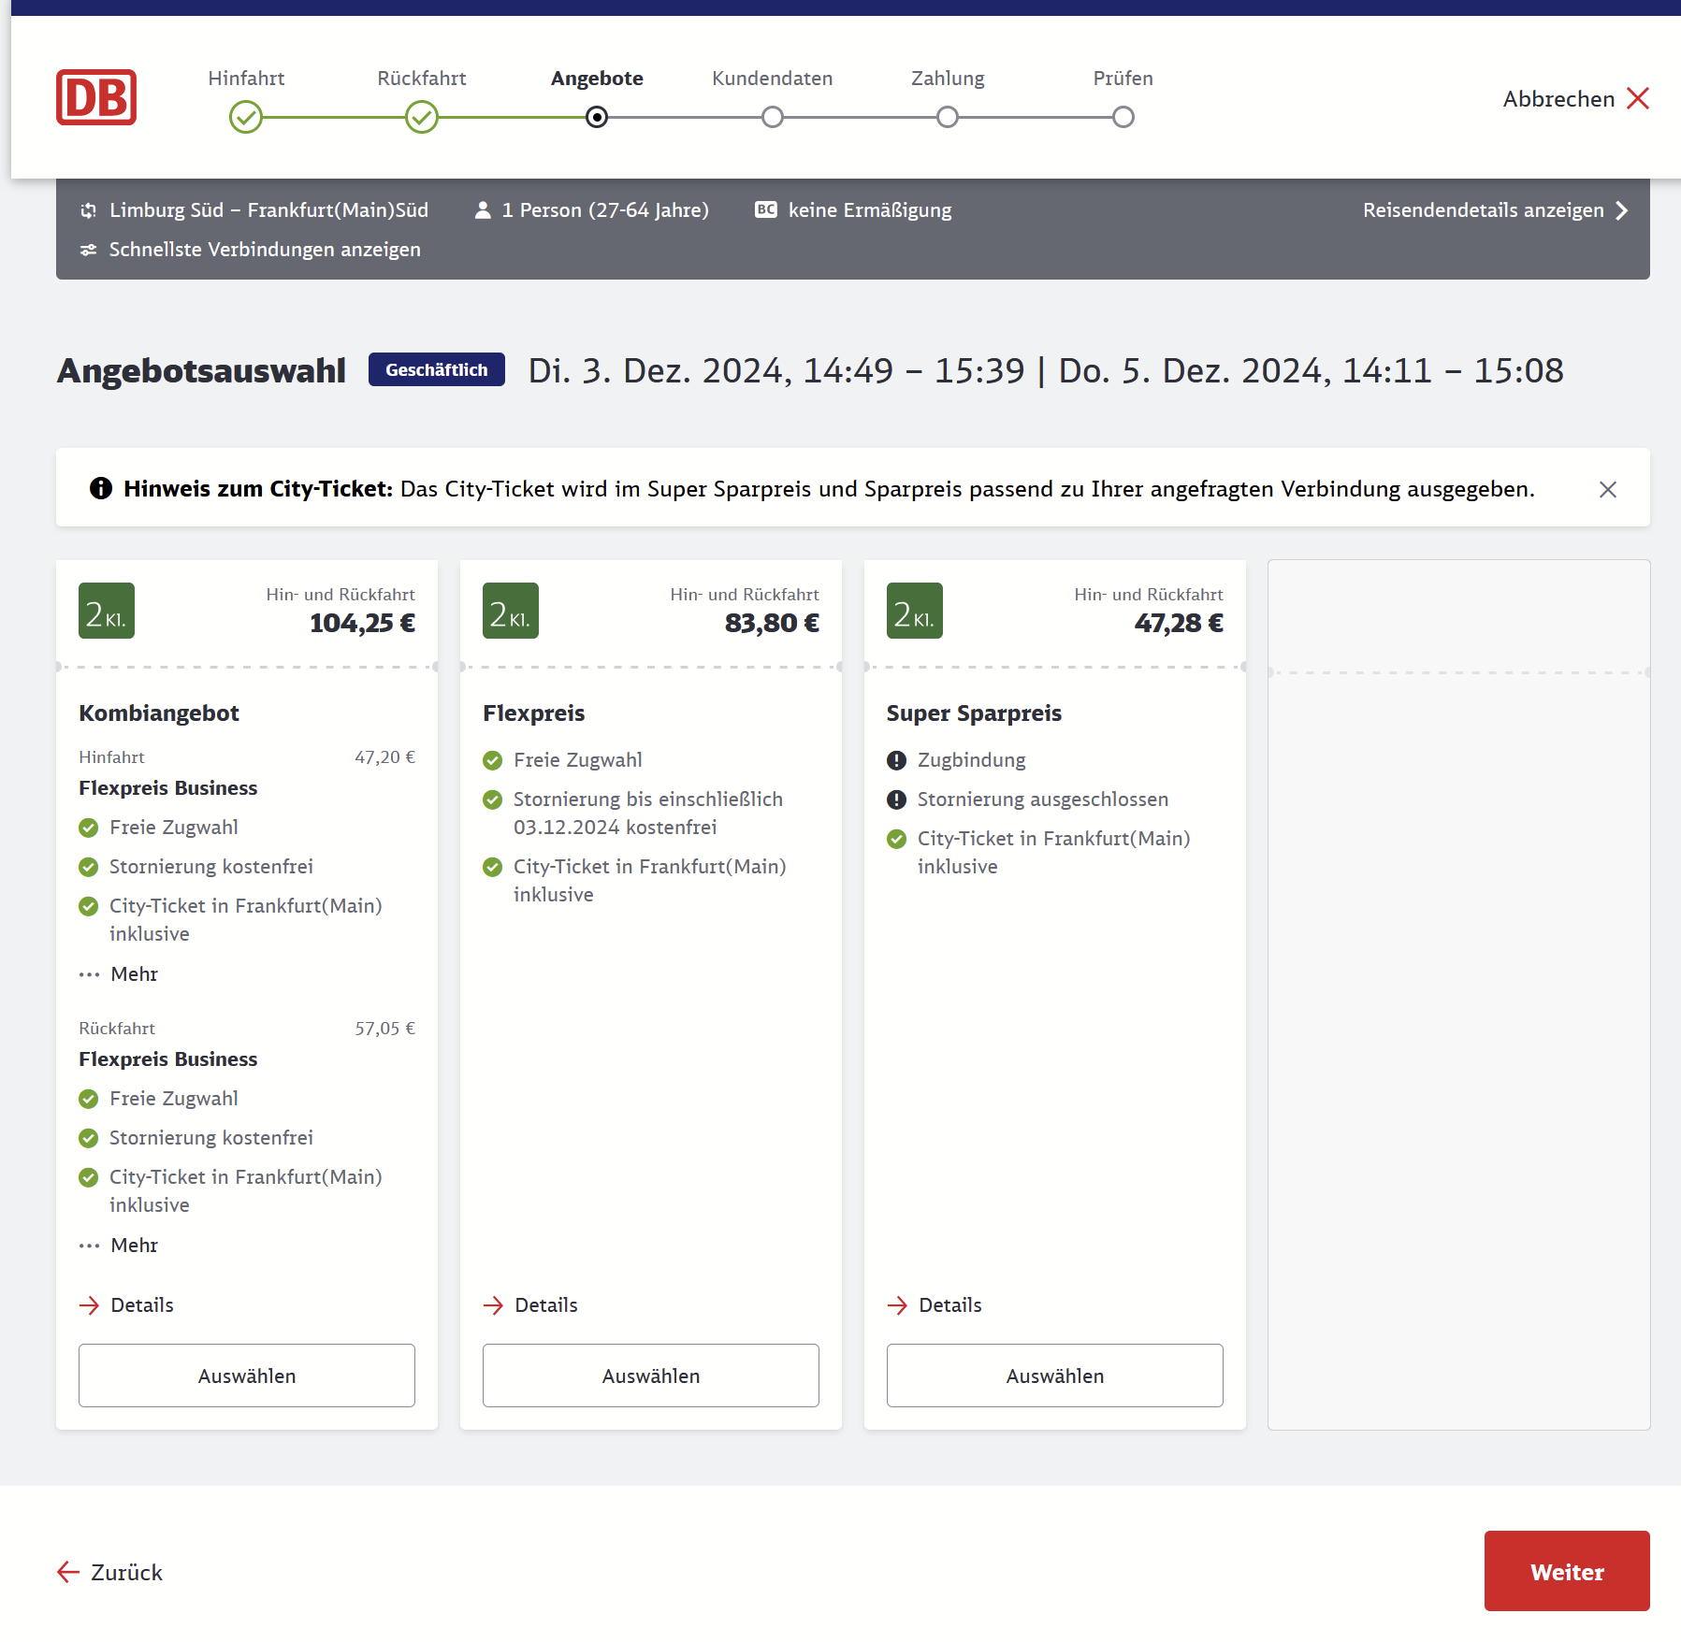Click the Stornierung bis 03.12.2024 checkmark icon
This screenshot has height=1642, width=1681.
click(493, 799)
